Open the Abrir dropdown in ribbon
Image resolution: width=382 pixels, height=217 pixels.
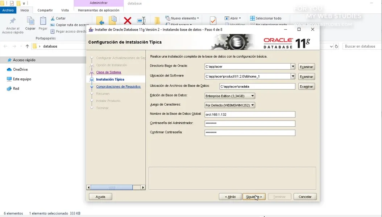tap(233, 18)
